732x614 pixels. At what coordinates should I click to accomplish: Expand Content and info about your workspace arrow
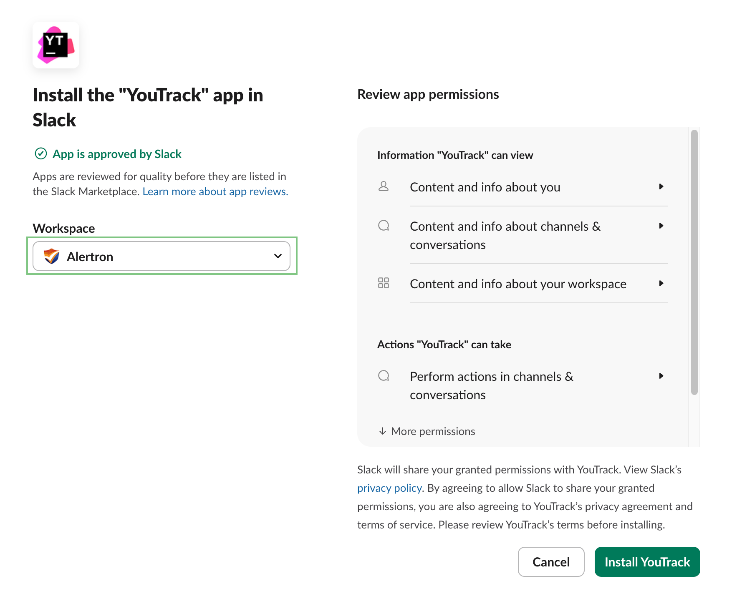(661, 283)
